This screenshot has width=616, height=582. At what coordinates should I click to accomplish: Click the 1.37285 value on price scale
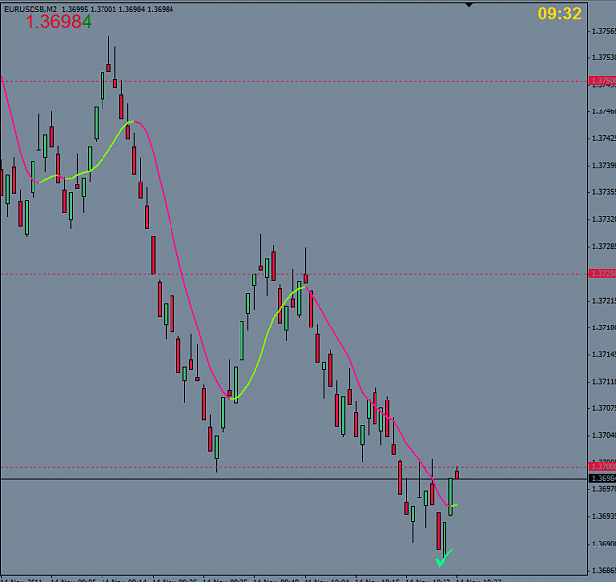[x=604, y=247]
